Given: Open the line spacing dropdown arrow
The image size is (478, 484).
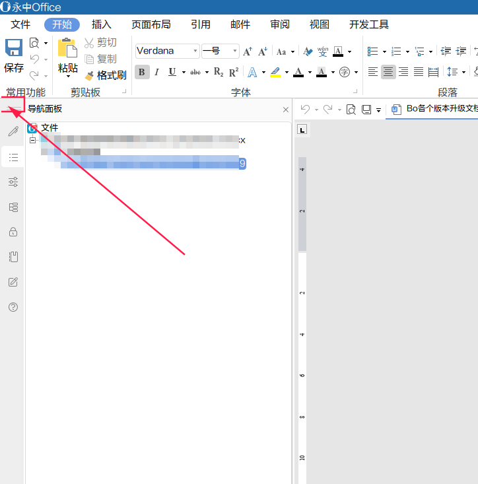Looking at the screenshot, I should coord(463,73).
